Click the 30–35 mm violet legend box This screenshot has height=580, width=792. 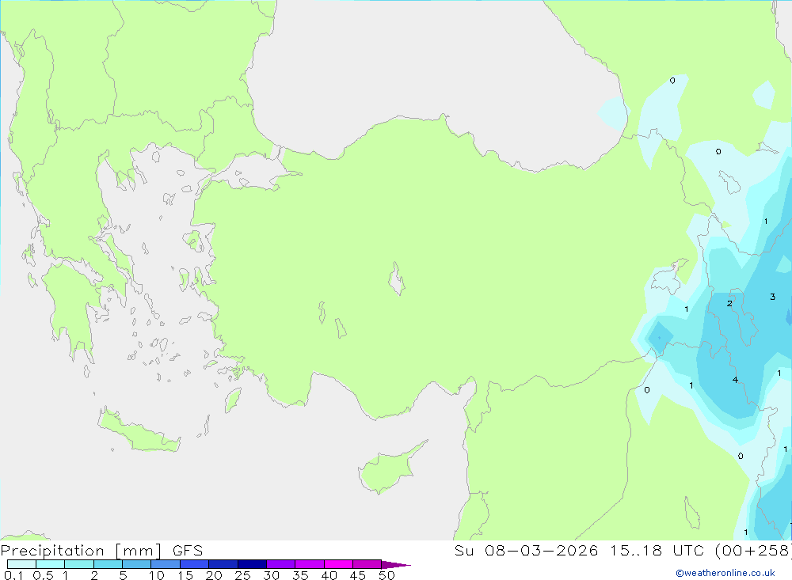tap(281, 564)
